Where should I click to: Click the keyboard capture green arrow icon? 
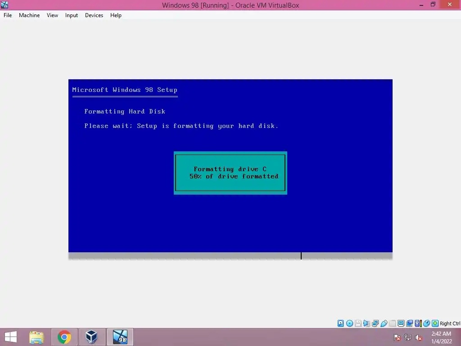435,323
